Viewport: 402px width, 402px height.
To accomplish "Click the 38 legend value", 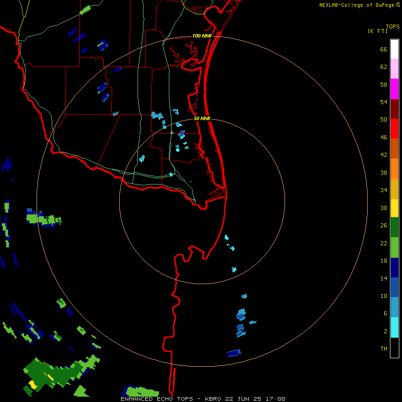I will [x=384, y=172].
